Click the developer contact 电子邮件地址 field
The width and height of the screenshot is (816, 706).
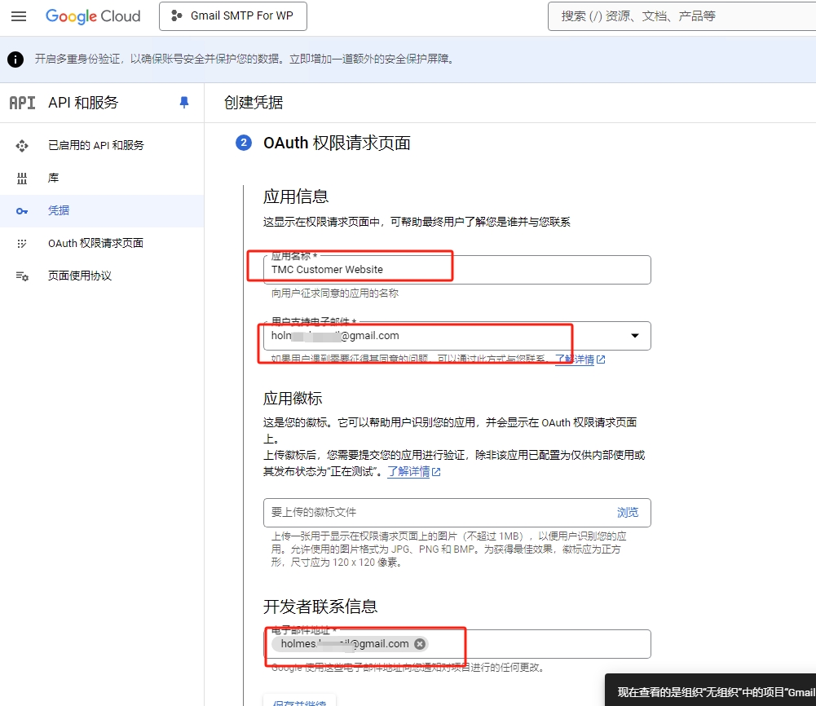pos(457,644)
